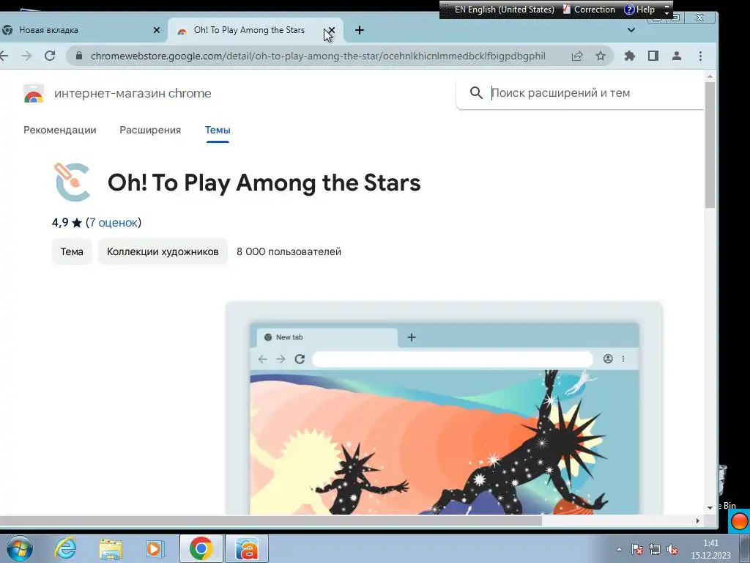Click the red record button icon

[x=739, y=521]
